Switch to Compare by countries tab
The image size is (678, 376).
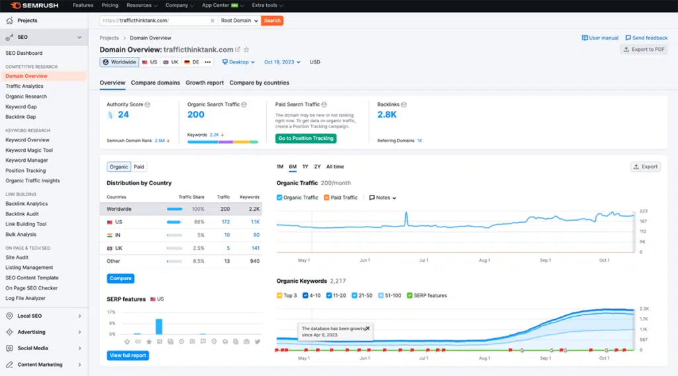260,83
